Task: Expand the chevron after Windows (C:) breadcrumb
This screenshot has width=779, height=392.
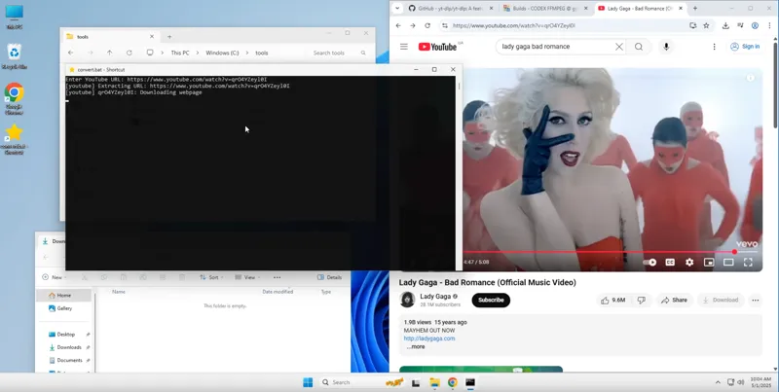Action: pyautogui.click(x=247, y=53)
